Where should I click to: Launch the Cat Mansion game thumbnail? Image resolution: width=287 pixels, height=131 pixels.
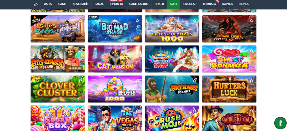pos(115,59)
